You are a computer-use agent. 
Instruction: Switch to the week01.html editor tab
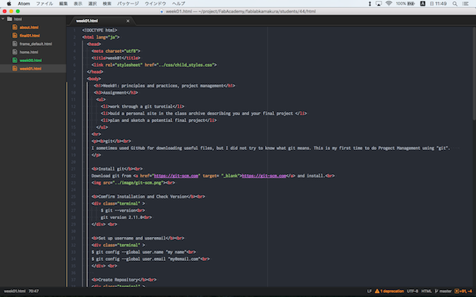87,21
